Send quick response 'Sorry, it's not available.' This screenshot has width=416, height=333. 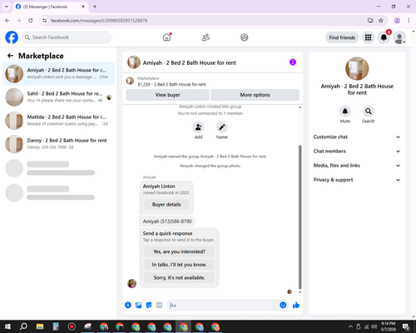pyautogui.click(x=179, y=278)
